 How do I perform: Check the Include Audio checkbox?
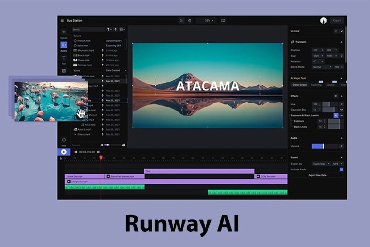point(342,170)
